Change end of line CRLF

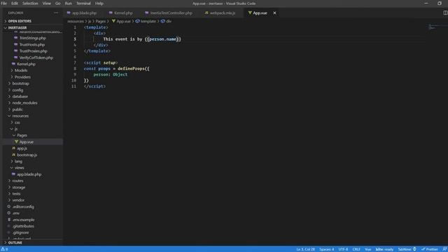[x=356, y=249]
